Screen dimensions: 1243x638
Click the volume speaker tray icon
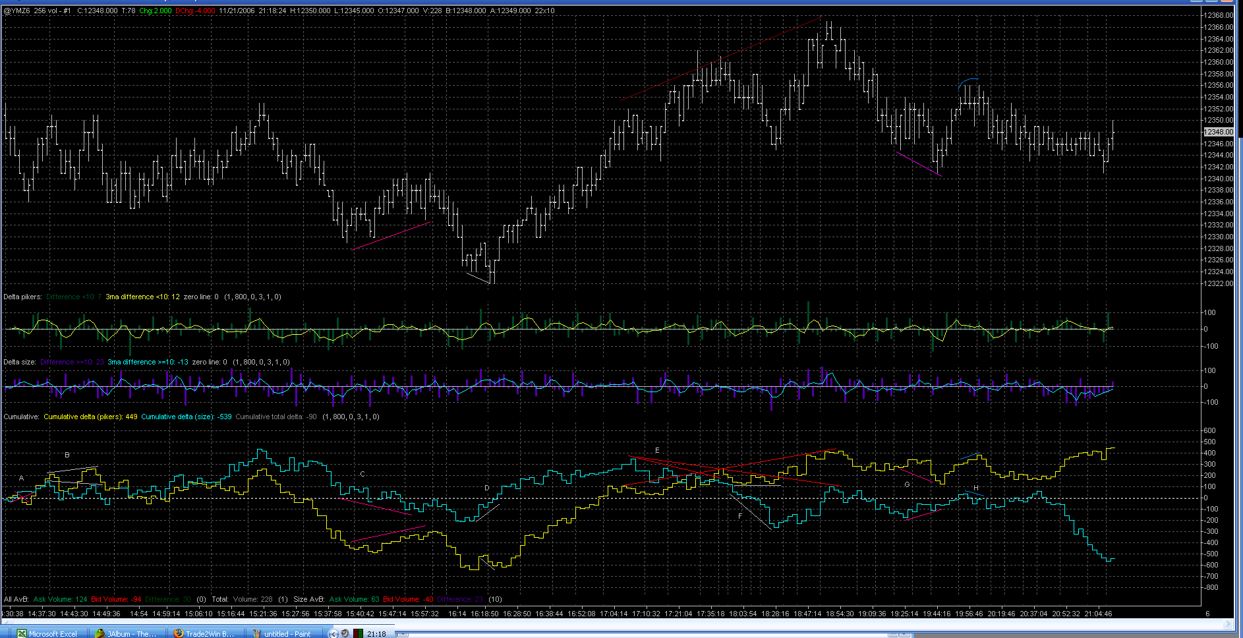pyautogui.click(x=345, y=633)
